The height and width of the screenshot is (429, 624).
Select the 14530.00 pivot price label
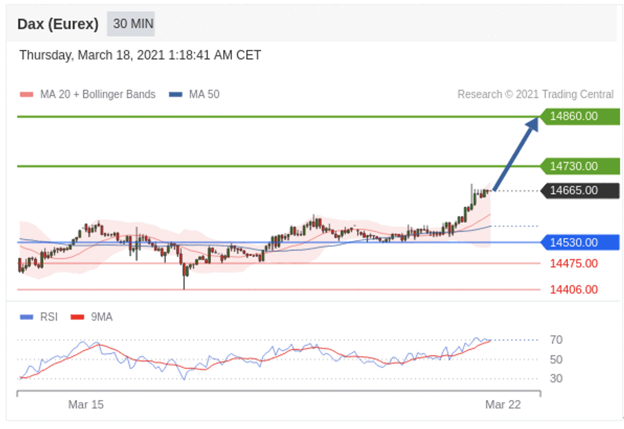coord(580,242)
